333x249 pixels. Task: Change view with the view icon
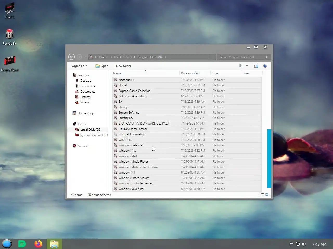241,66
